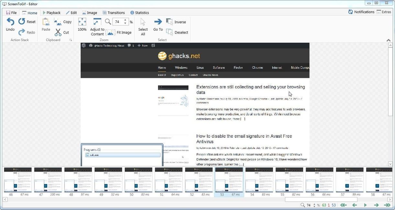Viewport: 395px width, 210px height.
Task: Click the Undo arrow icon
Action: pyautogui.click(x=10, y=22)
